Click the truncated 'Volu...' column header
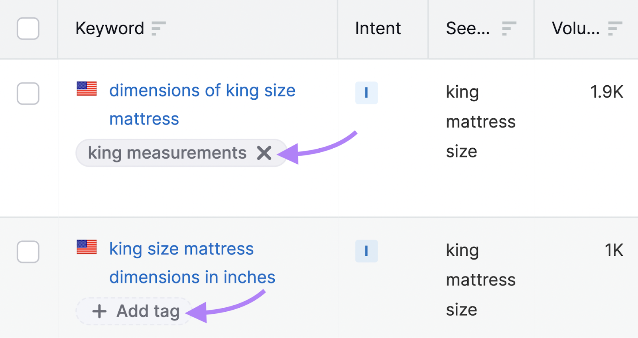 575,29
